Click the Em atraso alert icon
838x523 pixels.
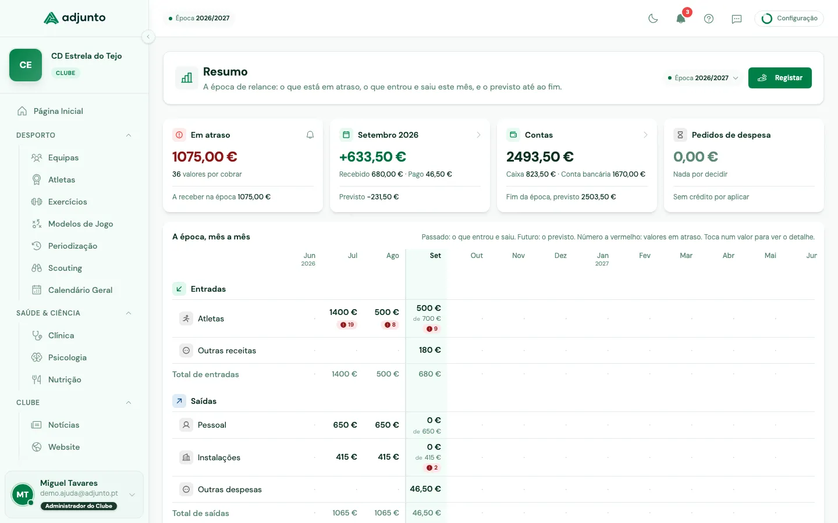coord(179,135)
